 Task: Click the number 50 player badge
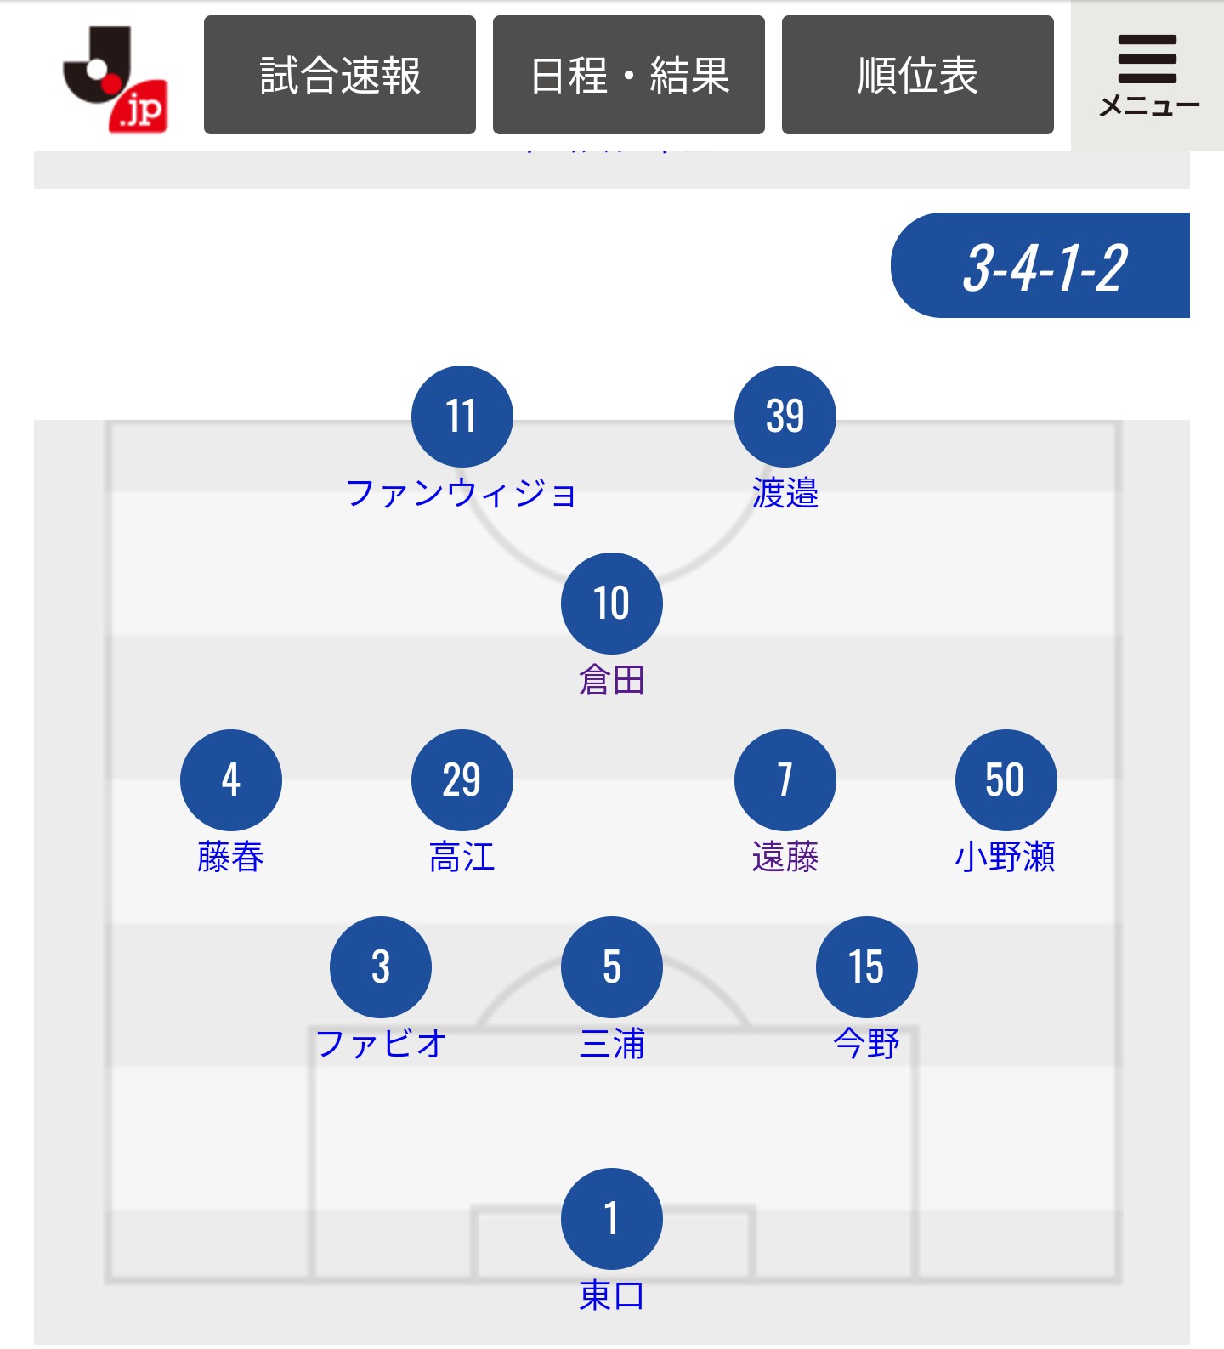point(1006,780)
